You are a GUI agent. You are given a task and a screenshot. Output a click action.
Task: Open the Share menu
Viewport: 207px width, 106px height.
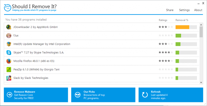[x=170, y=10]
